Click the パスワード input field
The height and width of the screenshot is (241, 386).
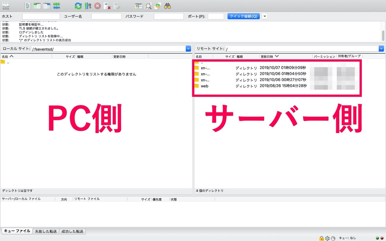[x=169, y=16]
